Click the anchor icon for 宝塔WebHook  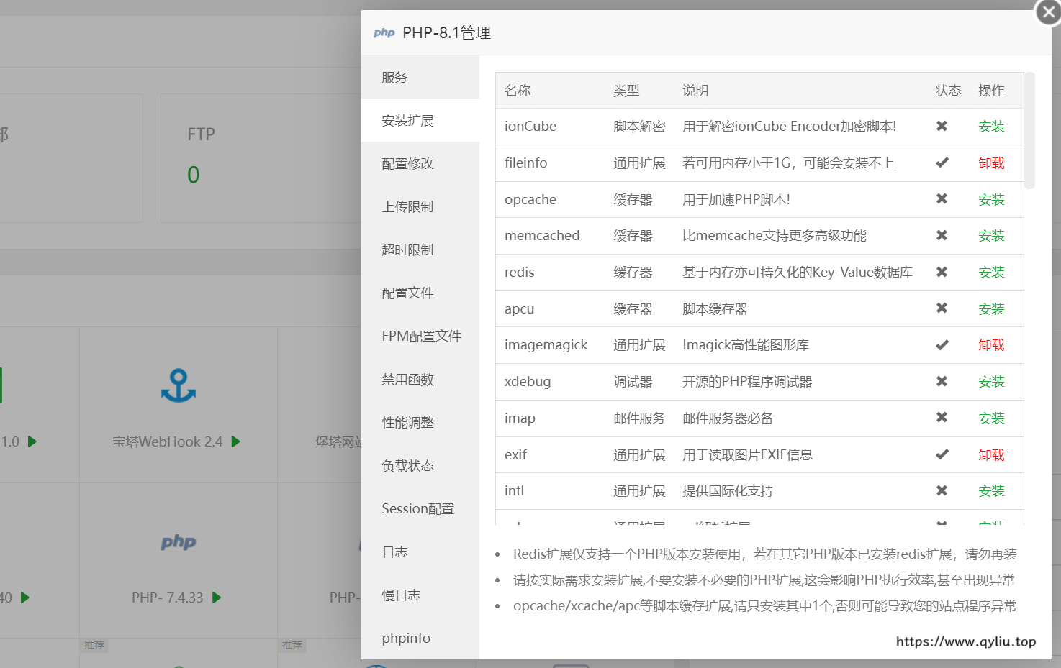pyautogui.click(x=179, y=385)
